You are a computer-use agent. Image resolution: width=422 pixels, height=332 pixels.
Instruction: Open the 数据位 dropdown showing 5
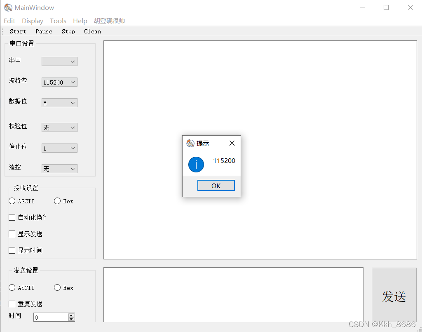(x=59, y=103)
